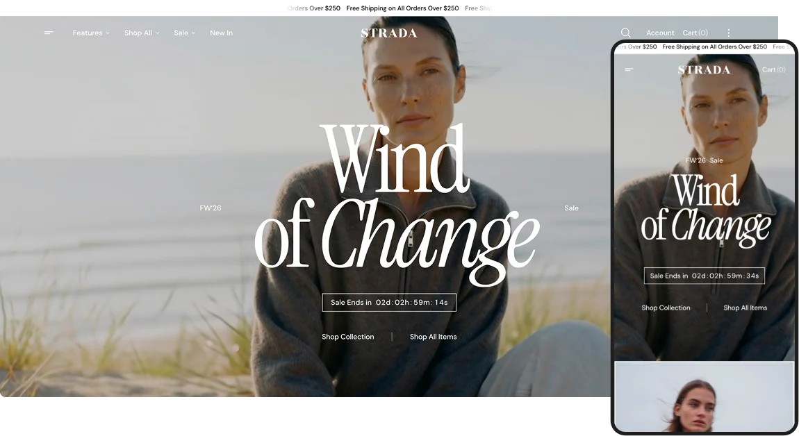Expand the Sale dropdown in navigation
Screen dimensions: 799x436
[x=184, y=33]
